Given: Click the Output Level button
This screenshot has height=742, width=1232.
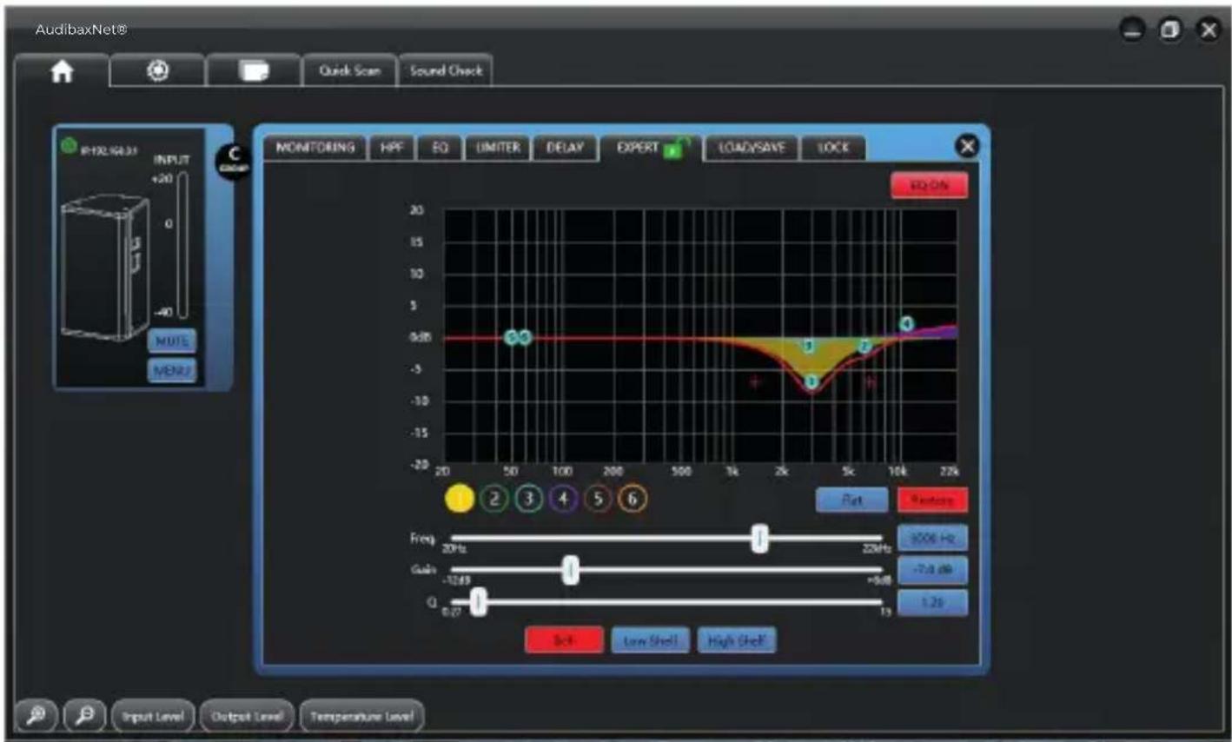Looking at the screenshot, I should pos(248,716).
